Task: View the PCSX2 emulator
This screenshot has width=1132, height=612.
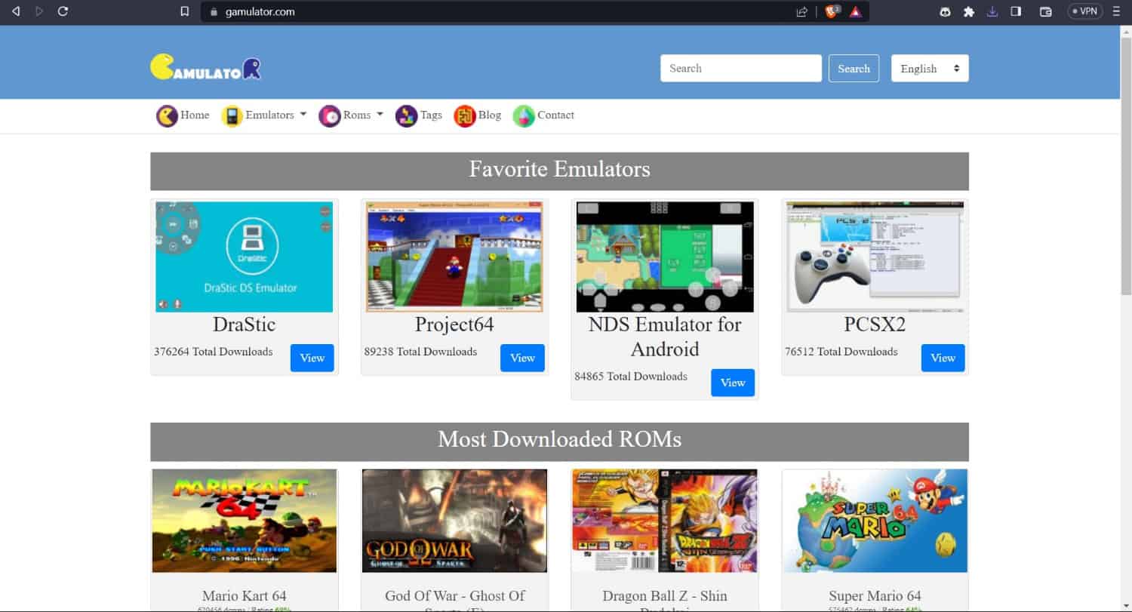Action: [943, 358]
